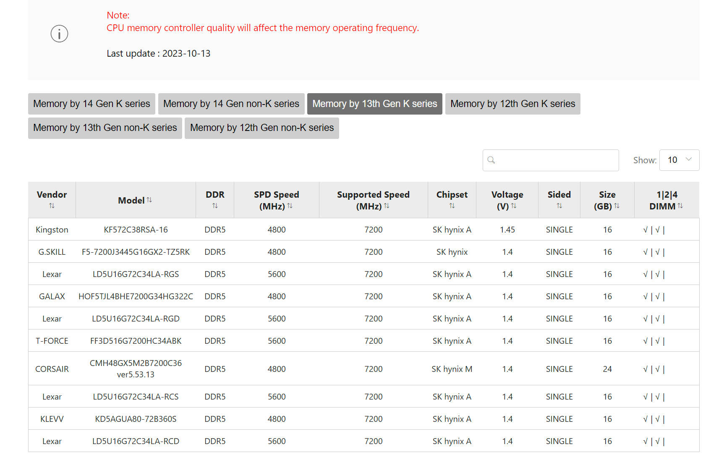Click the search magnifier icon
This screenshot has height=460, width=711.
[x=491, y=160]
